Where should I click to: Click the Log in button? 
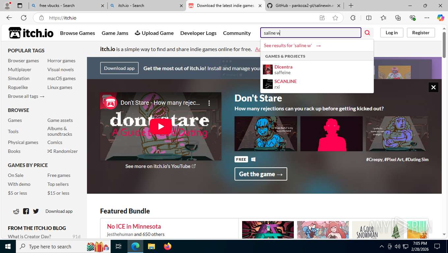coord(392,33)
